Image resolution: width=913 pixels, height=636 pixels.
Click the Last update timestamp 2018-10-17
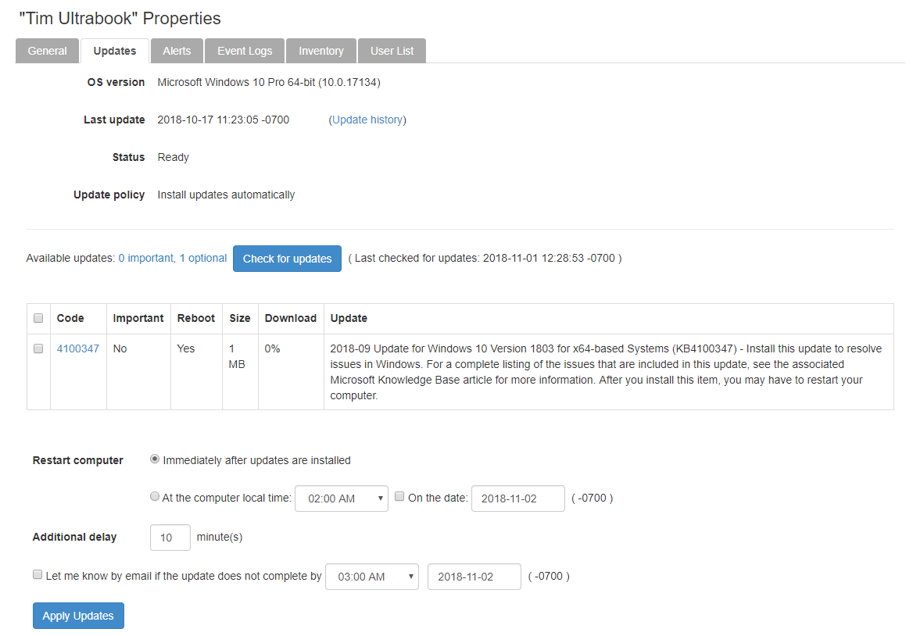tap(223, 120)
